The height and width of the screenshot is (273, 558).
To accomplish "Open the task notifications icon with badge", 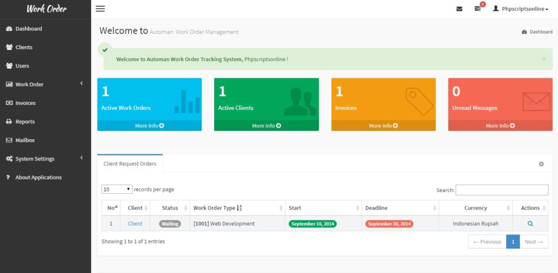I will click(478, 9).
